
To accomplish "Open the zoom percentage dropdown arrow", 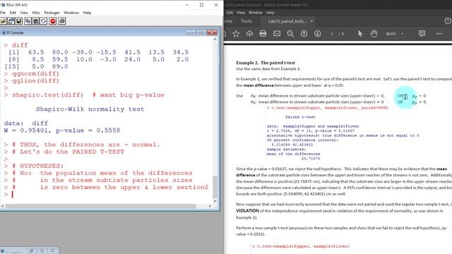I will click(x=403, y=34).
